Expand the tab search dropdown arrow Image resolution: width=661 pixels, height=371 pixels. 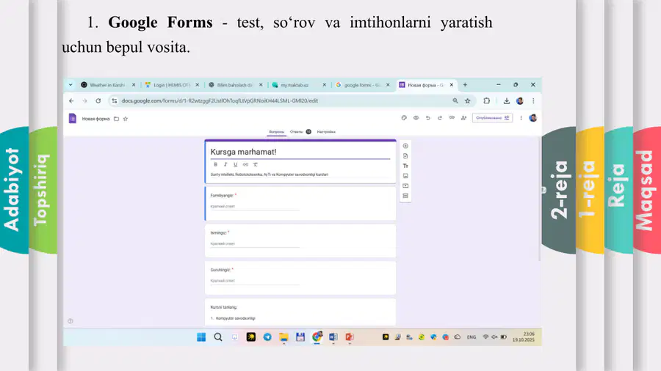click(x=71, y=85)
